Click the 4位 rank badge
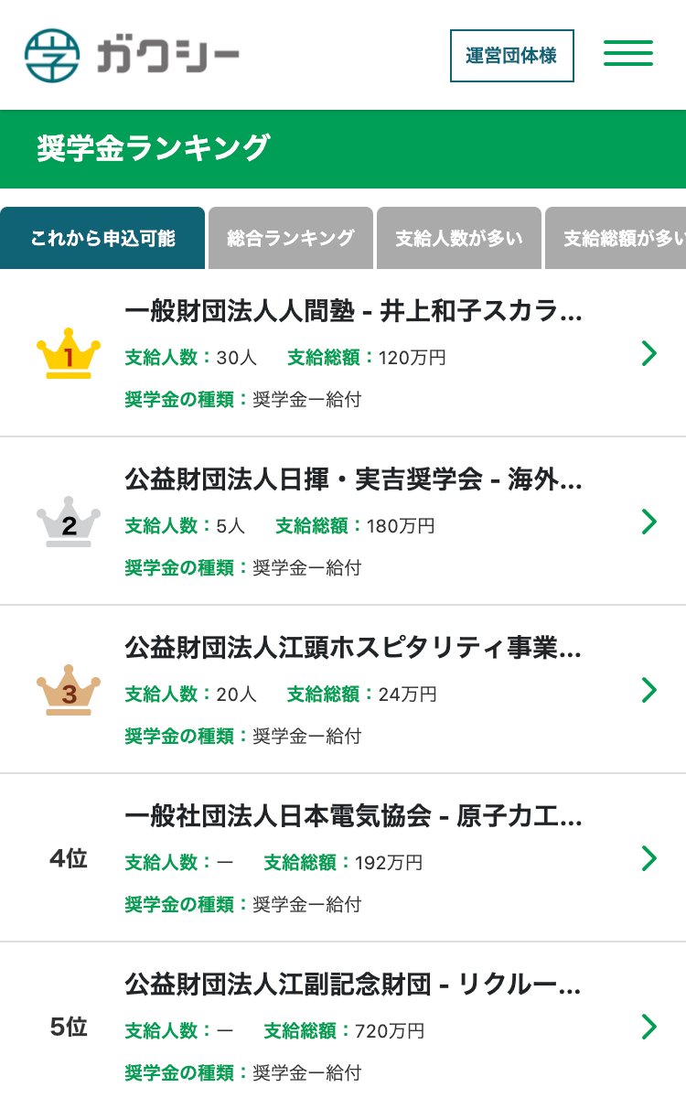Viewport: 686px width, 1098px height. 69,858
